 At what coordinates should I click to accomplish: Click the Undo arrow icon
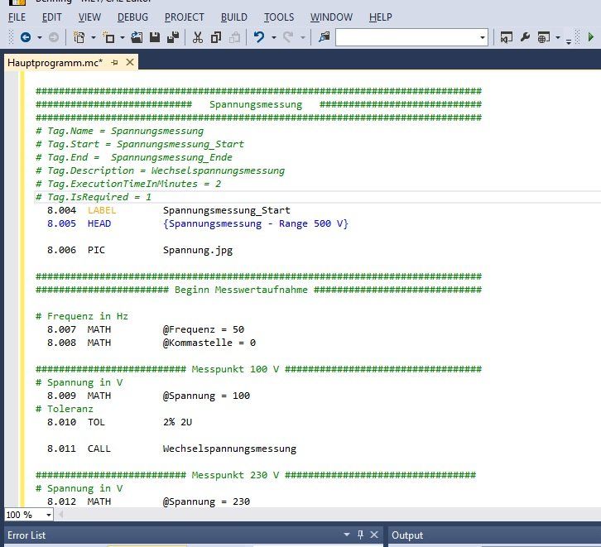pyautogui.click(x=259, y=37)
